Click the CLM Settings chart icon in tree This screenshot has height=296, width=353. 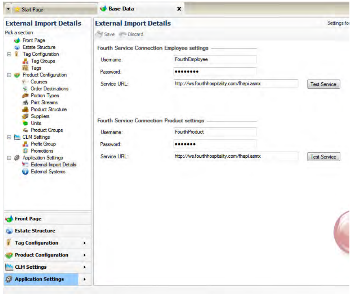(17, 137)
